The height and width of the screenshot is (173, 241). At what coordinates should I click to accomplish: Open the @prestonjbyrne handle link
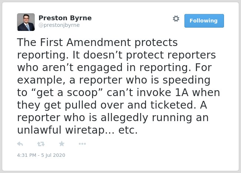[59, 25]
